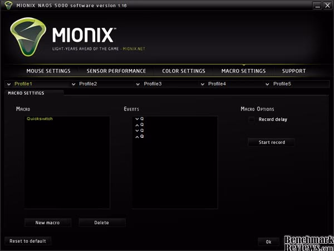Switch to the Sensor Performance tab
The width and height of the screenshot is (334, 251).
[116, 71]
